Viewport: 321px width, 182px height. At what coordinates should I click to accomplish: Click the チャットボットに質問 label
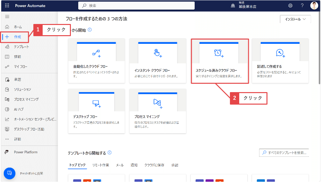click(31, 173)
